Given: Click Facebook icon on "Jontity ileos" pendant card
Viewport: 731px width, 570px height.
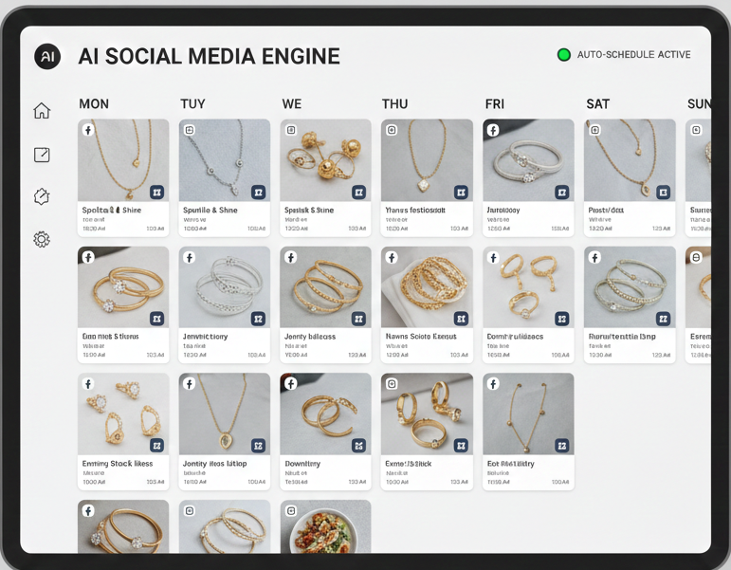Looking at the screenshot, I should 190,383.
